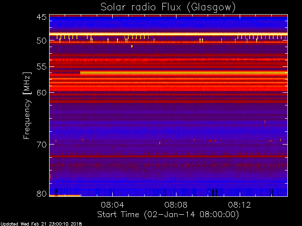Click the frequency tick label '45'
This screenshot has height=226, width=302.
pyautogui.click(x=42, y=17)
